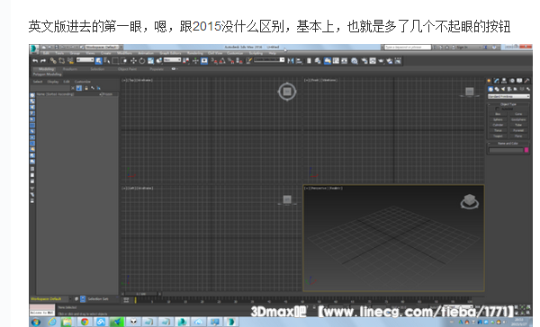Activate the Select and Uniform Scale tool

tap(151, 61)
